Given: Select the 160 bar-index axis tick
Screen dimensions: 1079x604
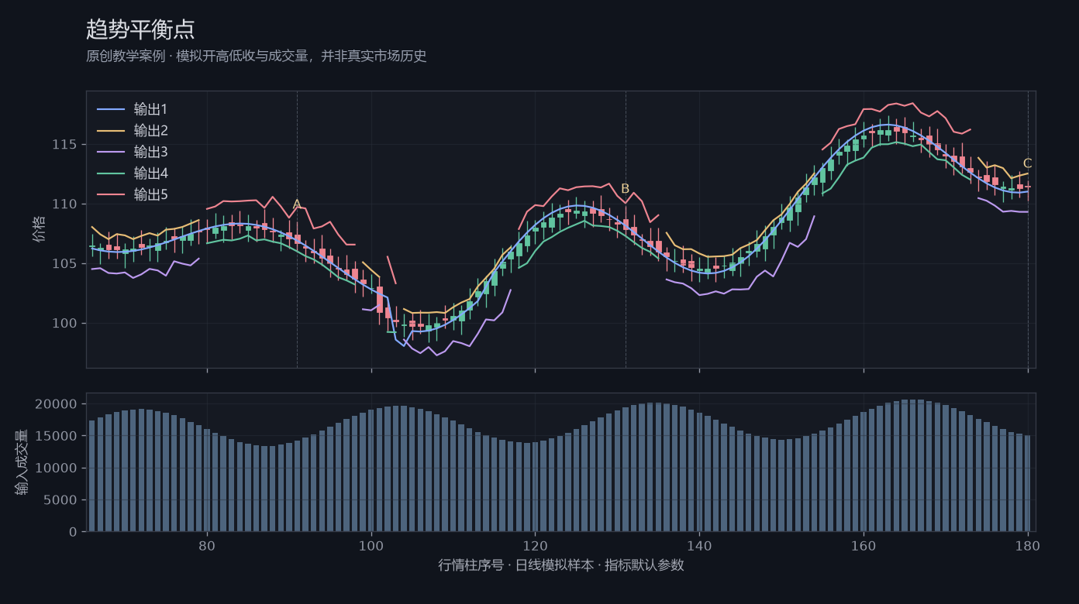Looking at the screenshot, I should tap(864, 544).
